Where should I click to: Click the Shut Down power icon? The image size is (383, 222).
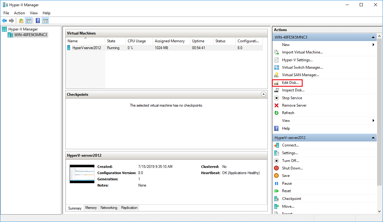[x=276, y=168]
